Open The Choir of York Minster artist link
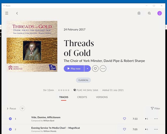The width and height of the screenshot is (167, 134). click(83, 61)
